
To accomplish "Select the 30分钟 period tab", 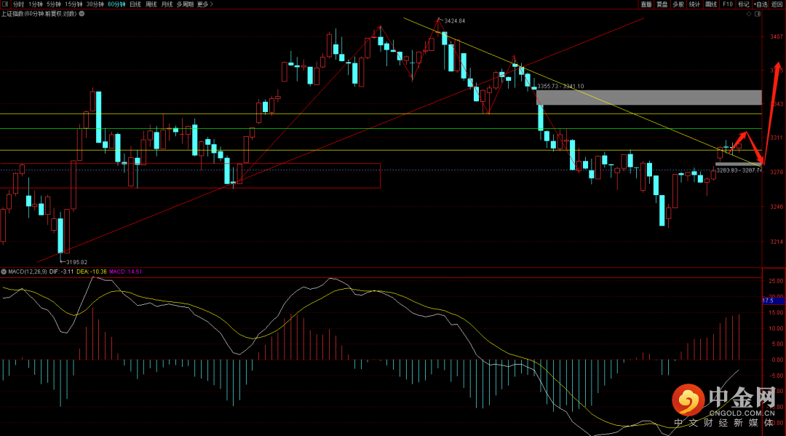I will (95, 4).
